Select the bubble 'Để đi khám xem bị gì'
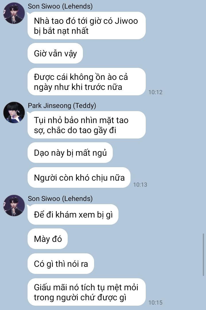Image resolution: width=206 pixels, height=310 pixels. click(x=73, y=214)
